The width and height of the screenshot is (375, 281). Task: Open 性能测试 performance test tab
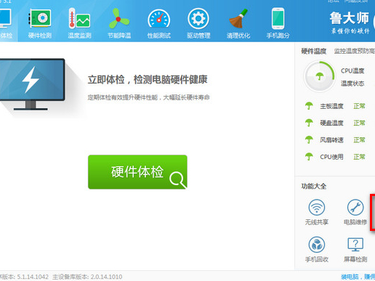(159, 23)
